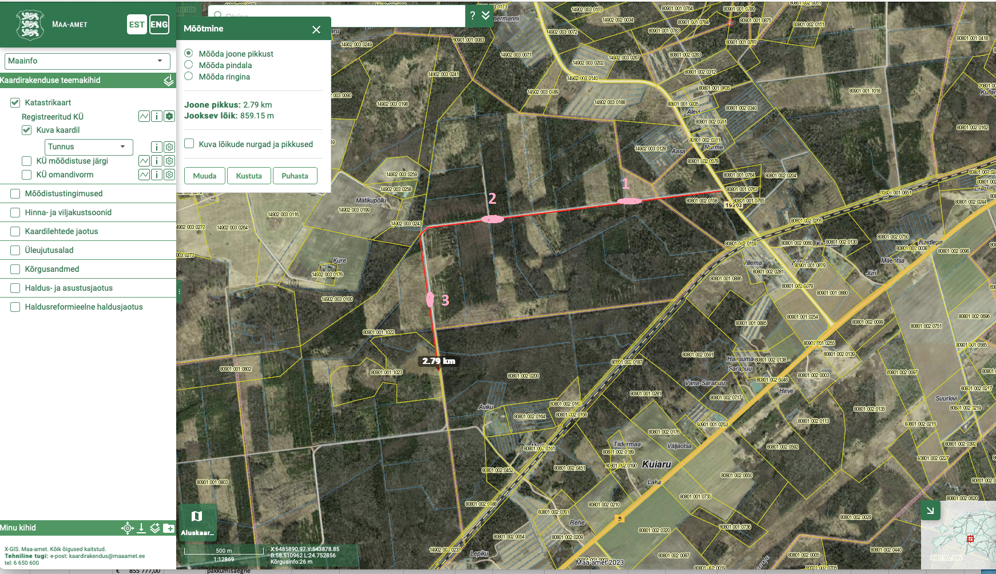The image size is (996, 574).
Task: Check Kuva lõikude nurgad ja pikkused
Action: tap(189, 144)
